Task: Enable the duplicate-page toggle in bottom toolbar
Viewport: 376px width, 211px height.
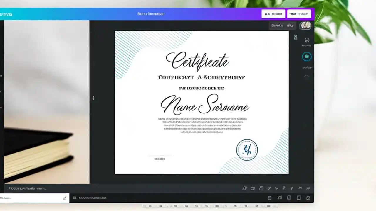Action: coord(261,188)
